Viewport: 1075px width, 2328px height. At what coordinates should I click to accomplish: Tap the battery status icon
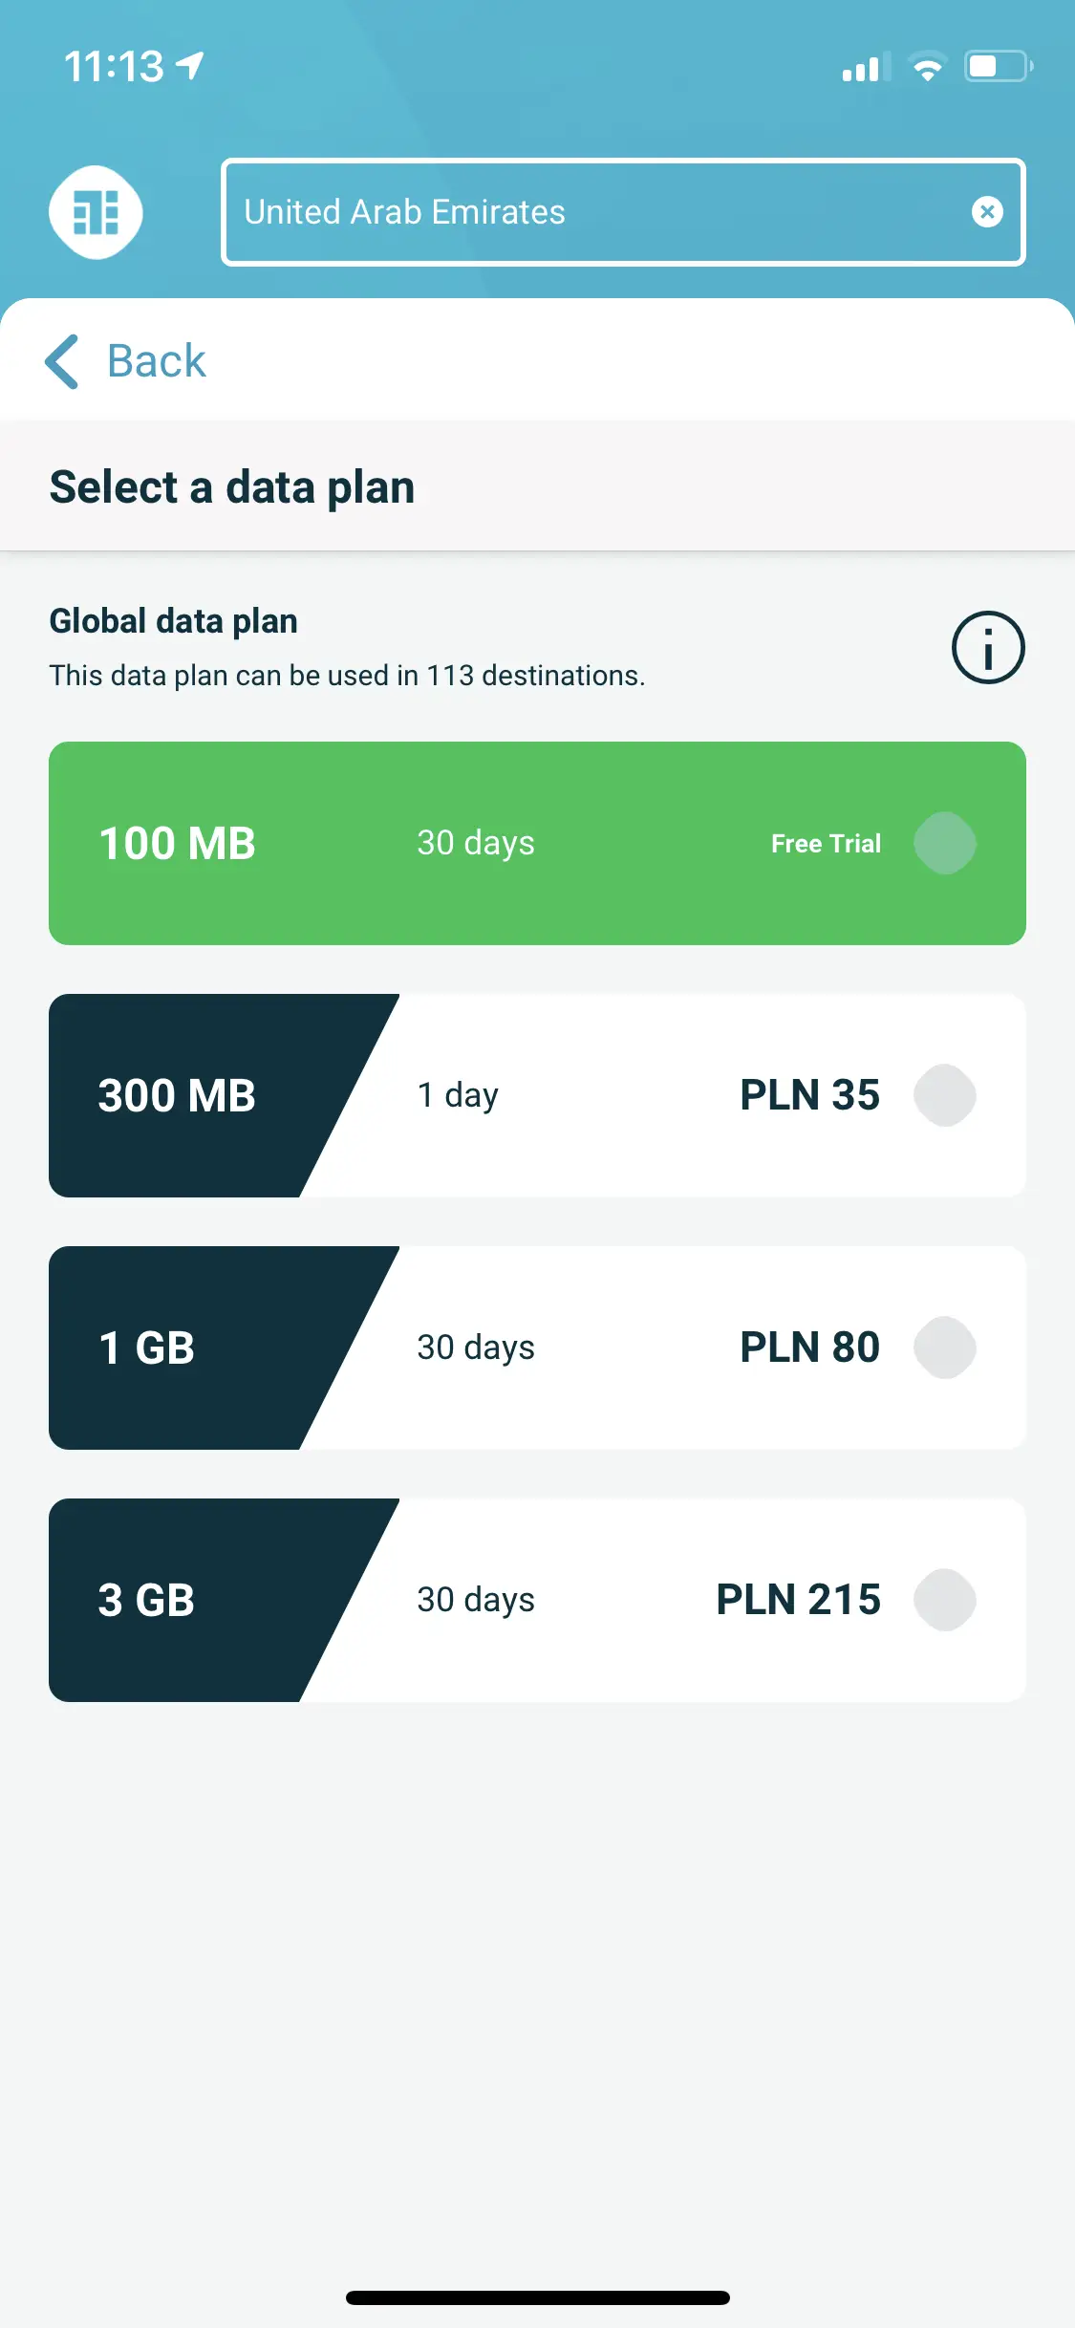[x=998, y=67]
